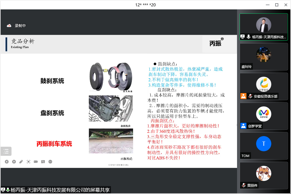Screen dimensions: 291x194
Task: Click the blue line 3.构造复杂零件多，使得维修不易
Action: (x=182, y=85)
